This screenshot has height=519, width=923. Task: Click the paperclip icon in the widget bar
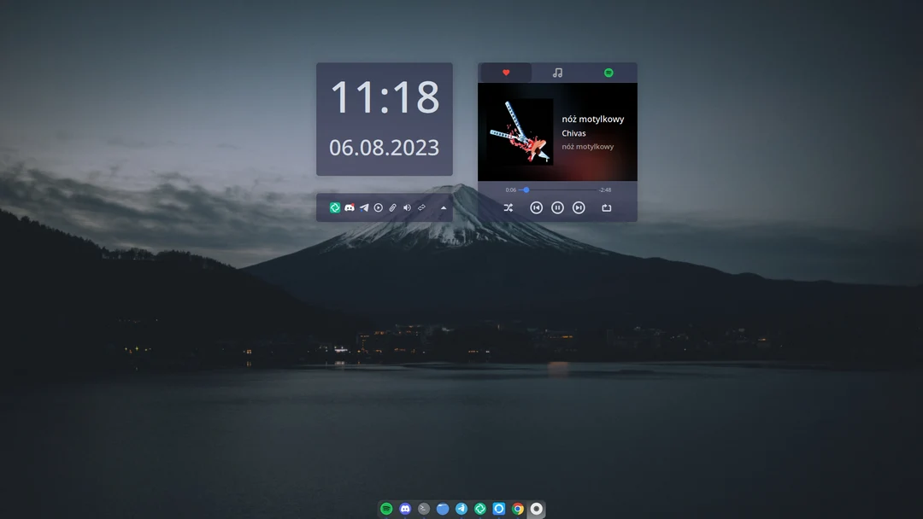pyautogui.click(x=392, y=207)
